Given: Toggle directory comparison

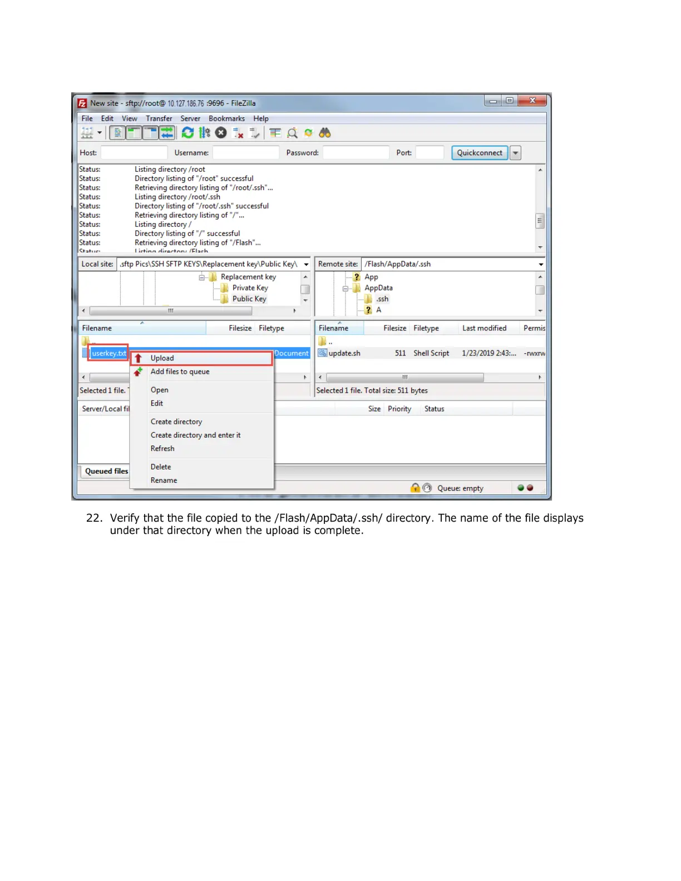Looking at the screenshot, I should pyautogui.click(x=292, y=133).
